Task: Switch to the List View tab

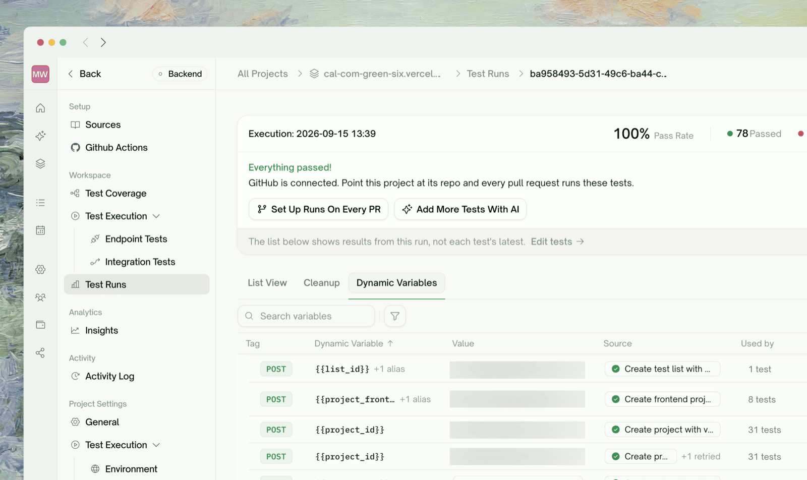Action: coord(267,283)
